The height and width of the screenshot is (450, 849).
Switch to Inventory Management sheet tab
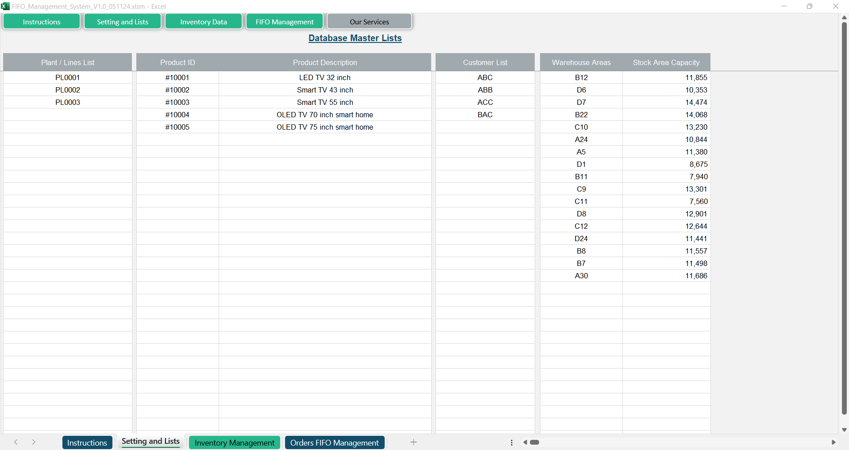[235, 442]
